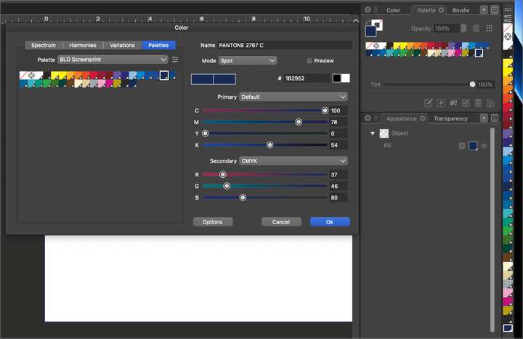
Task: Close the Appearance panel group with its x icon
Action: (368, 118)
